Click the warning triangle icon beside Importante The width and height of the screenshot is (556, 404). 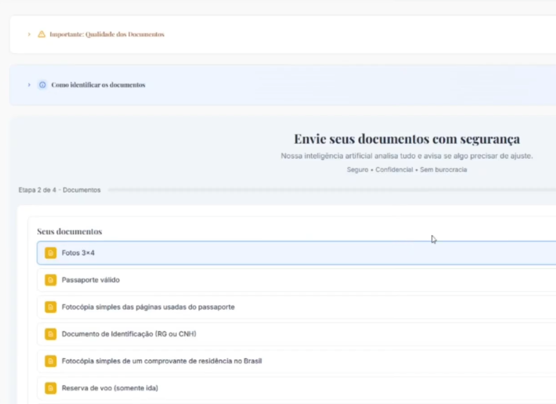pos(41,34)
